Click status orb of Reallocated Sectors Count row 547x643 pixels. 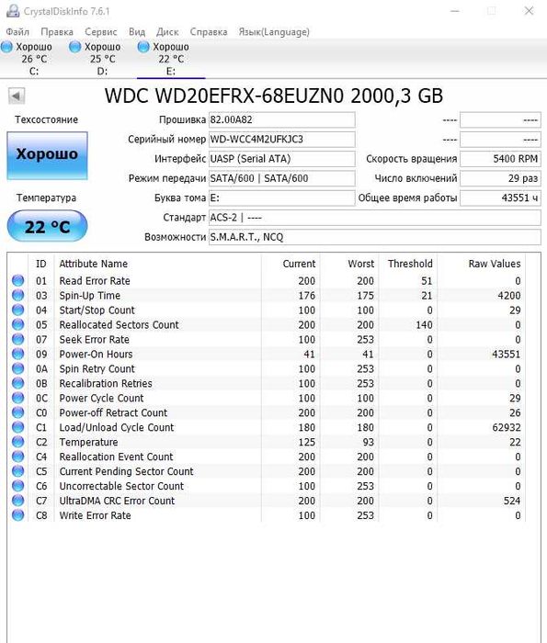[x=18, y=324]
